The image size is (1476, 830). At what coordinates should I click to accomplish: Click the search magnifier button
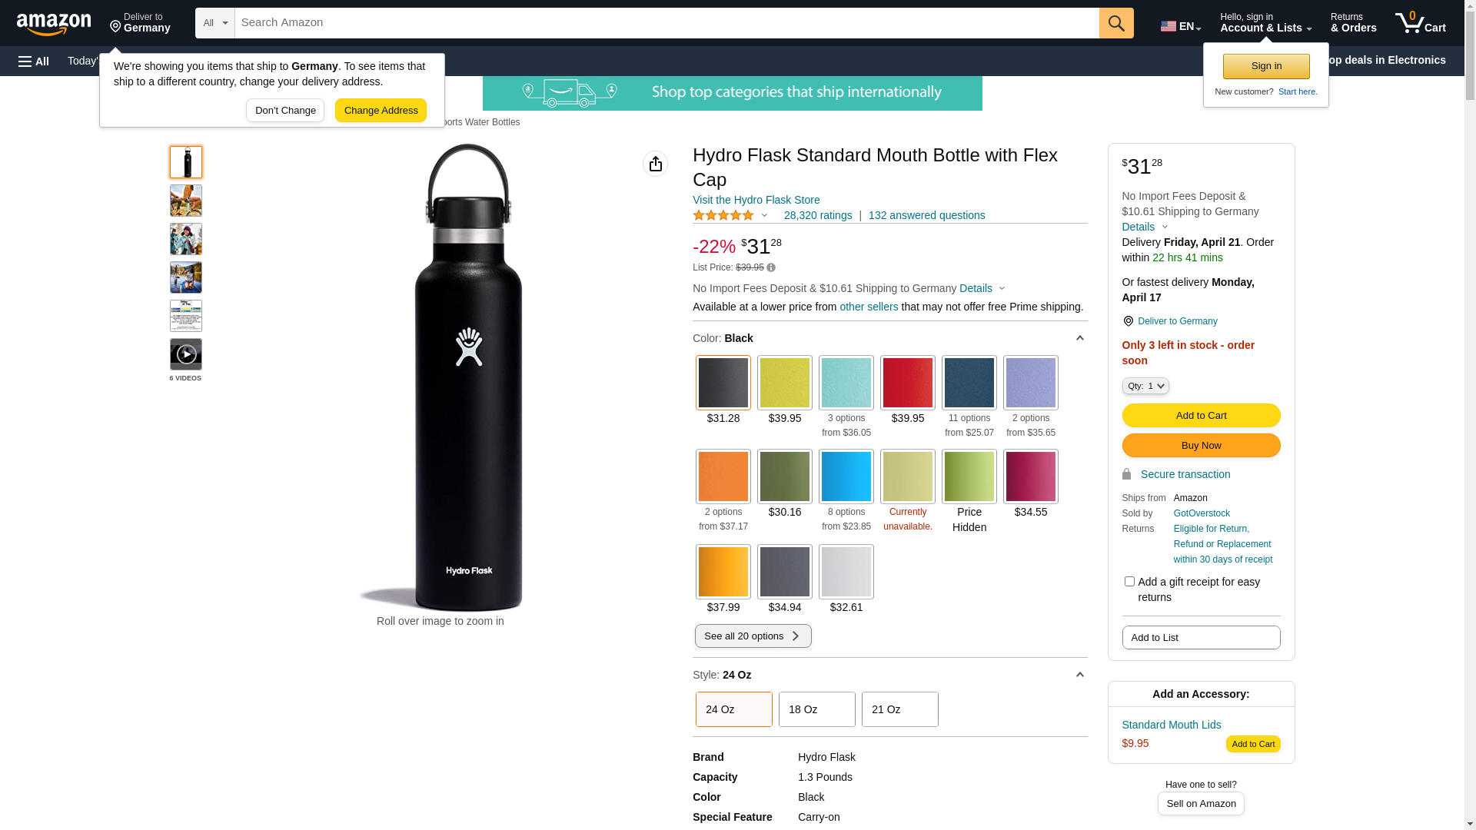click(1116, 23)
